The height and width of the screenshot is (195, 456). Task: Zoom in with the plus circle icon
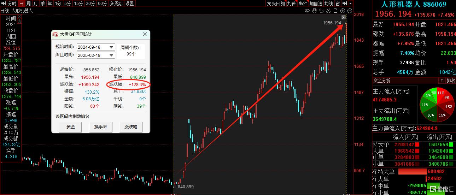(343, 11)
